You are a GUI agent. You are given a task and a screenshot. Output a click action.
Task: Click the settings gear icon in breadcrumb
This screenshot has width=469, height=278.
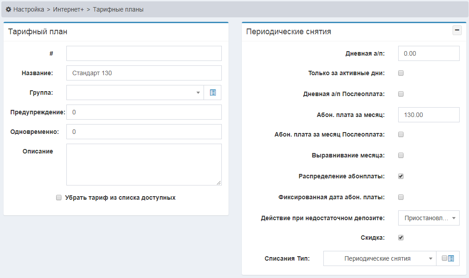pos(8,9)
